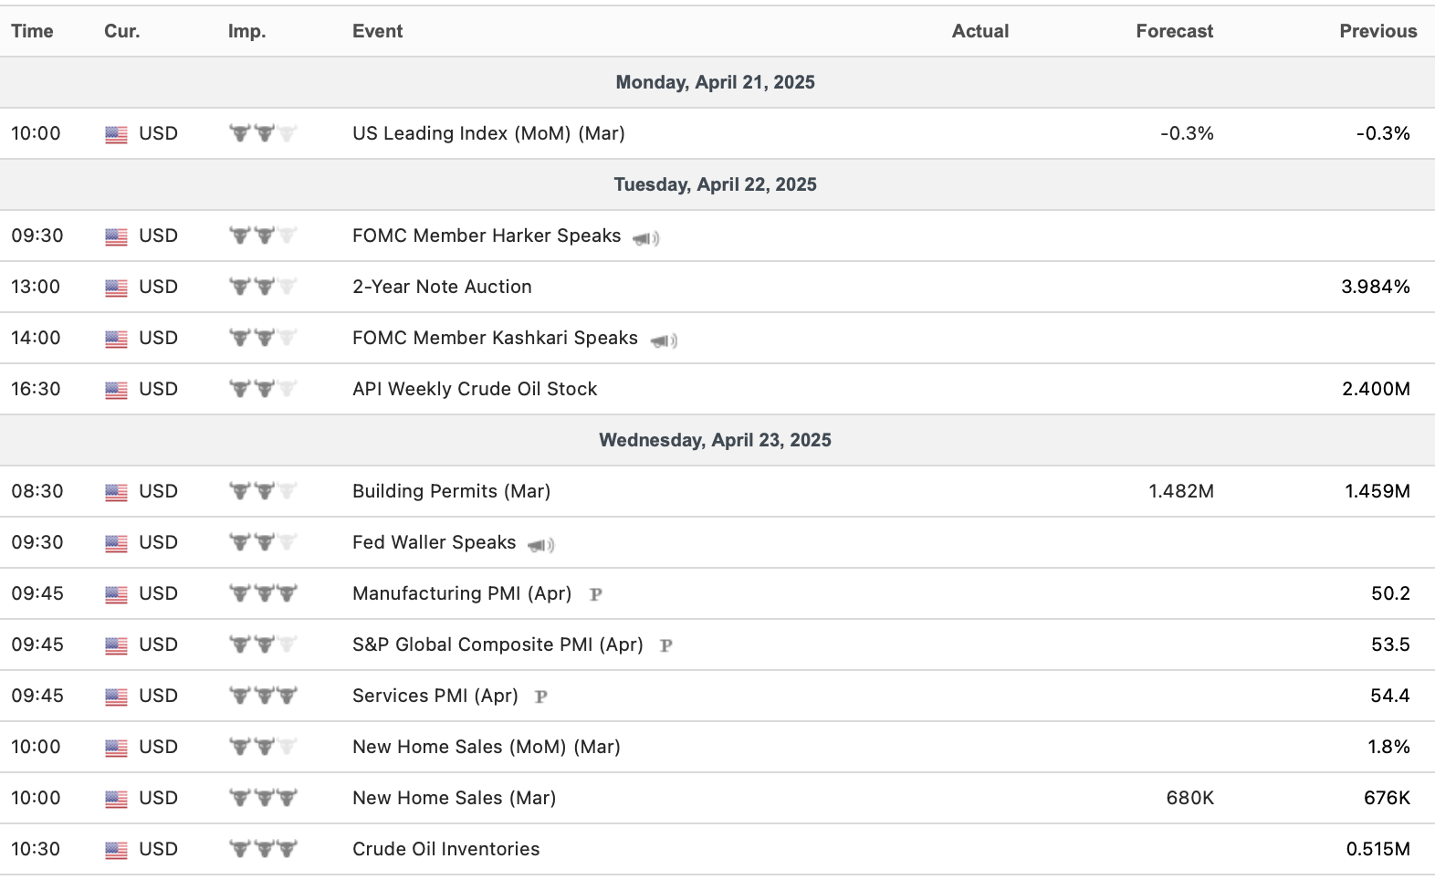Open the 2-Year Note Auction event
Image resolution: width=1435 pixels, height=880 pixels.
(442, 287)
